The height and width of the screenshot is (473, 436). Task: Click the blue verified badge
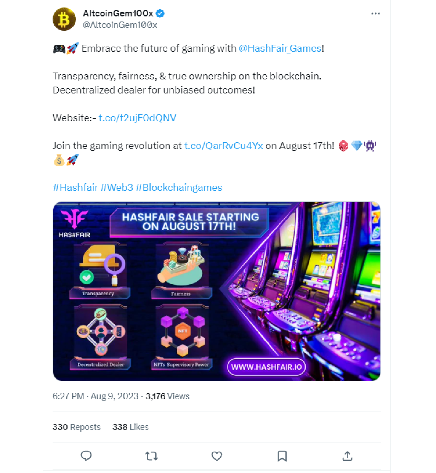(x=160, y=13)
